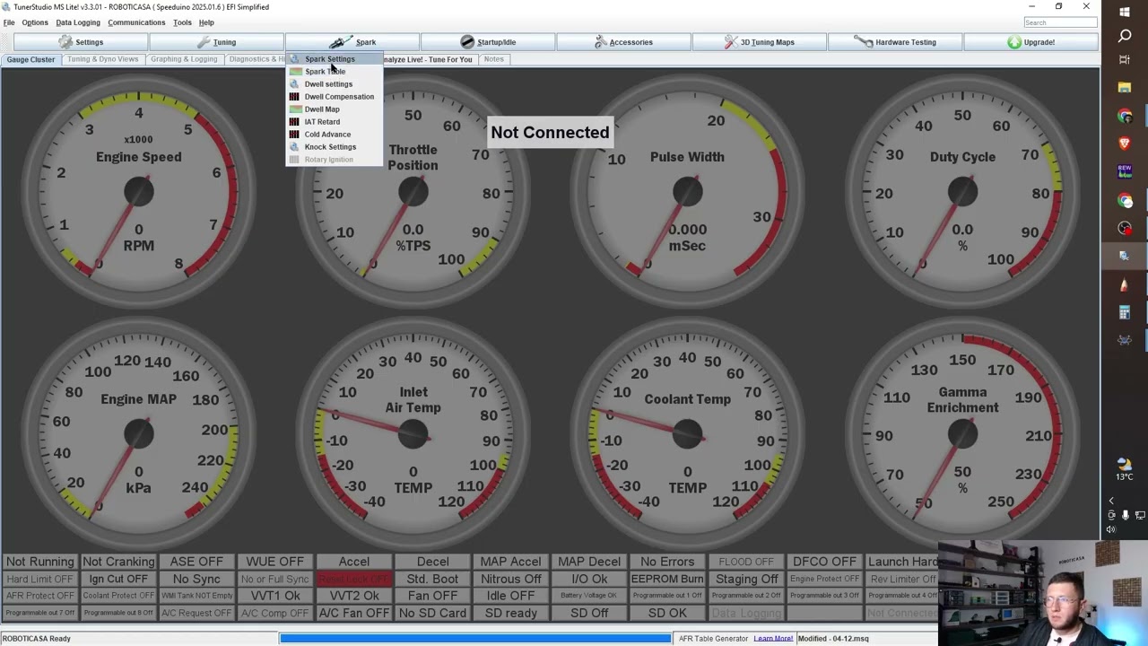Click the Dwell Compensation table icon
The image size is (1148, 646).
294,97
